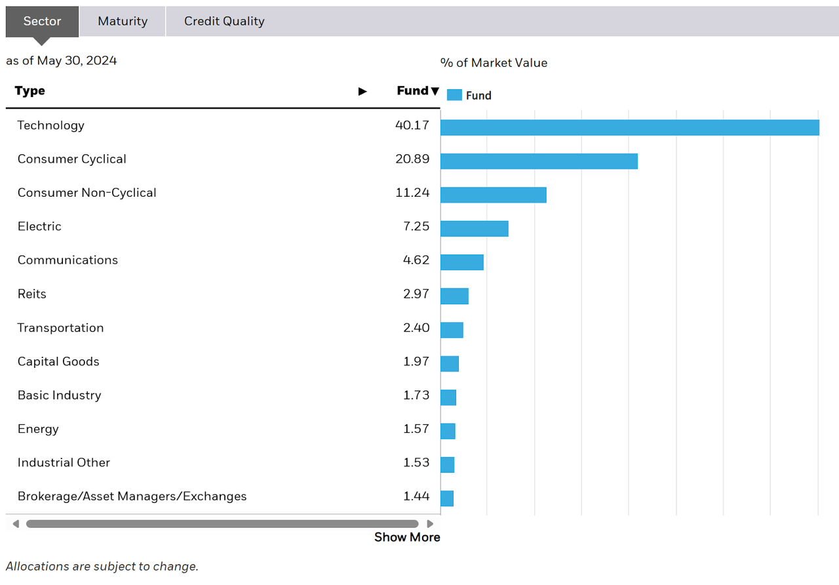This screenshot has height=585, width=839.
Task: Sort by Fund column descending arrow
Action: [x=435, y=91]
